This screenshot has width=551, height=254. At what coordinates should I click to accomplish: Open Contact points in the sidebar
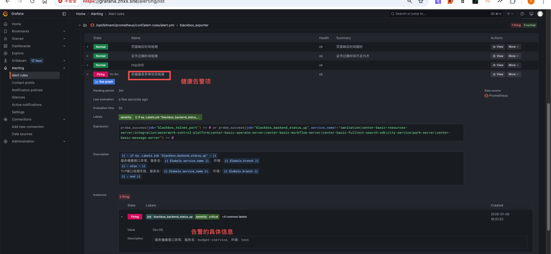[23, 83]
